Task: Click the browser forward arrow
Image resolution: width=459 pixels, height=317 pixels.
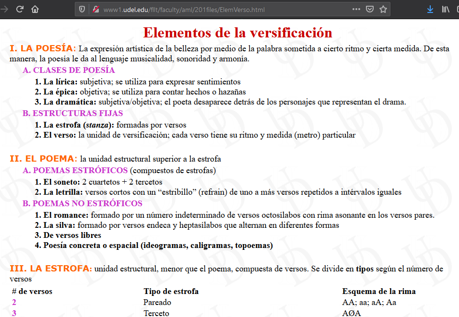Action: click(4, 9)
